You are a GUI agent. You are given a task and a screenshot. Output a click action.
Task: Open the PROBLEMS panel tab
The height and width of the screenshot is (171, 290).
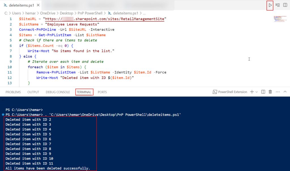click(x=13, y=92)
